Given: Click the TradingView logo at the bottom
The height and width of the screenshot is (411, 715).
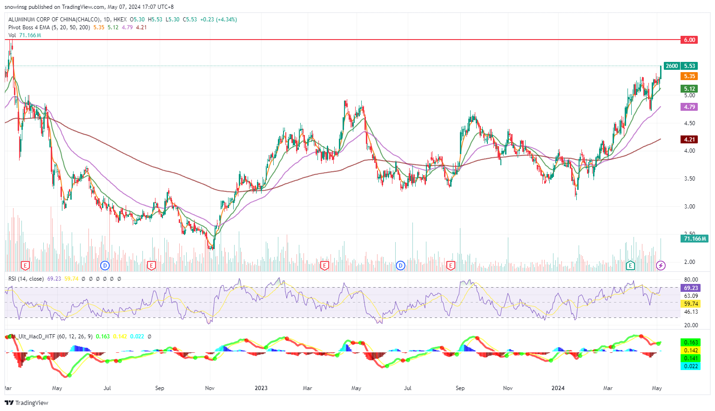Looking at the screenshot, I should coord(27,403).
